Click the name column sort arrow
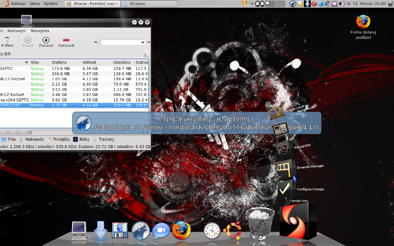394x246 pixels. [26, 62]
